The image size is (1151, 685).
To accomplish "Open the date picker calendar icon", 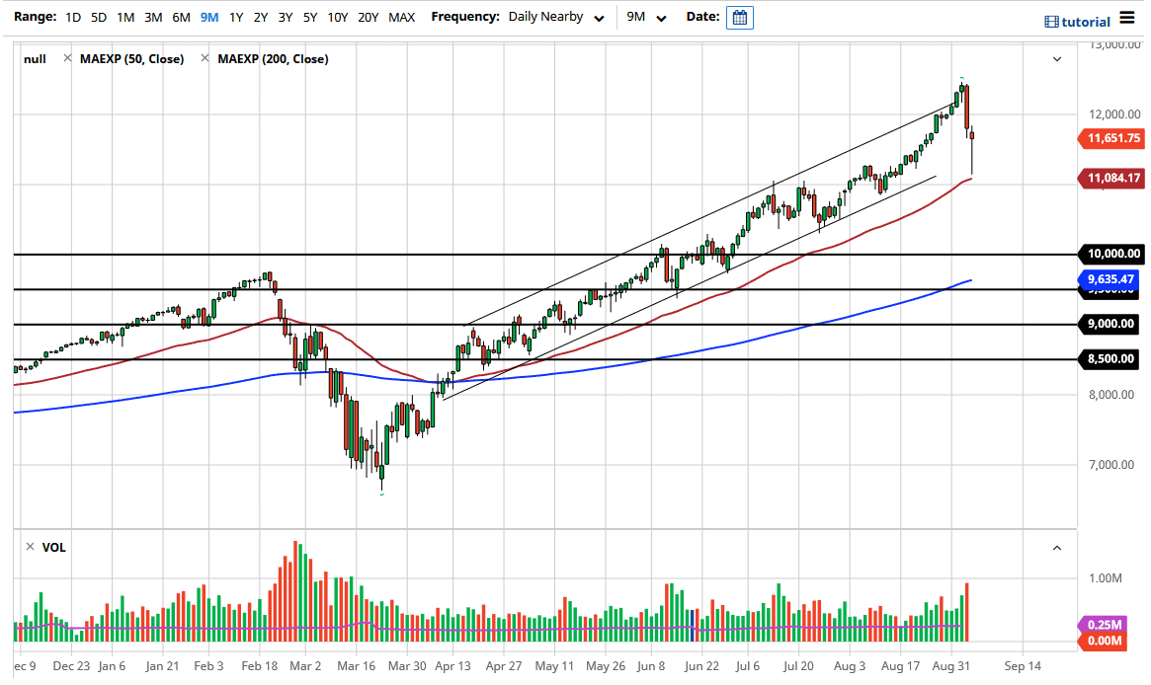I will click(x=740, y=17).
